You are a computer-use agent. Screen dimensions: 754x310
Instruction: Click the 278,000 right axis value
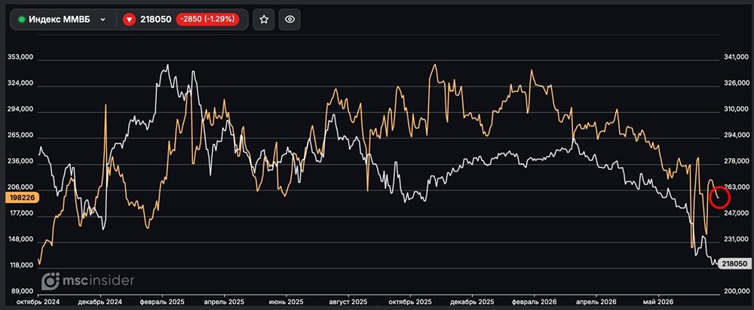(x=737, y=162)
